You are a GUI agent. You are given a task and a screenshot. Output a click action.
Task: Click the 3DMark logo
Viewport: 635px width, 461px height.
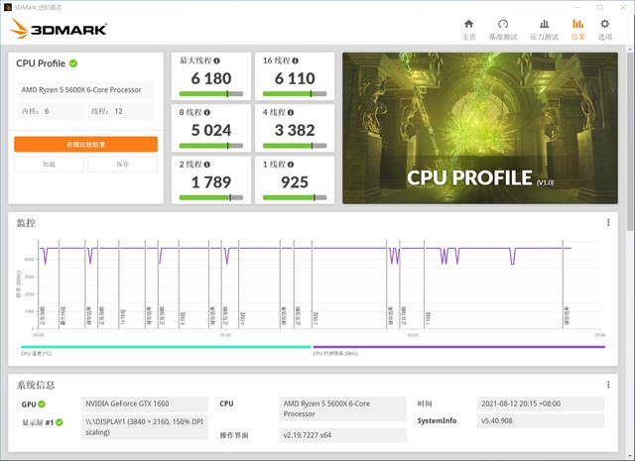pyautogui.click(x=59, y=29)
